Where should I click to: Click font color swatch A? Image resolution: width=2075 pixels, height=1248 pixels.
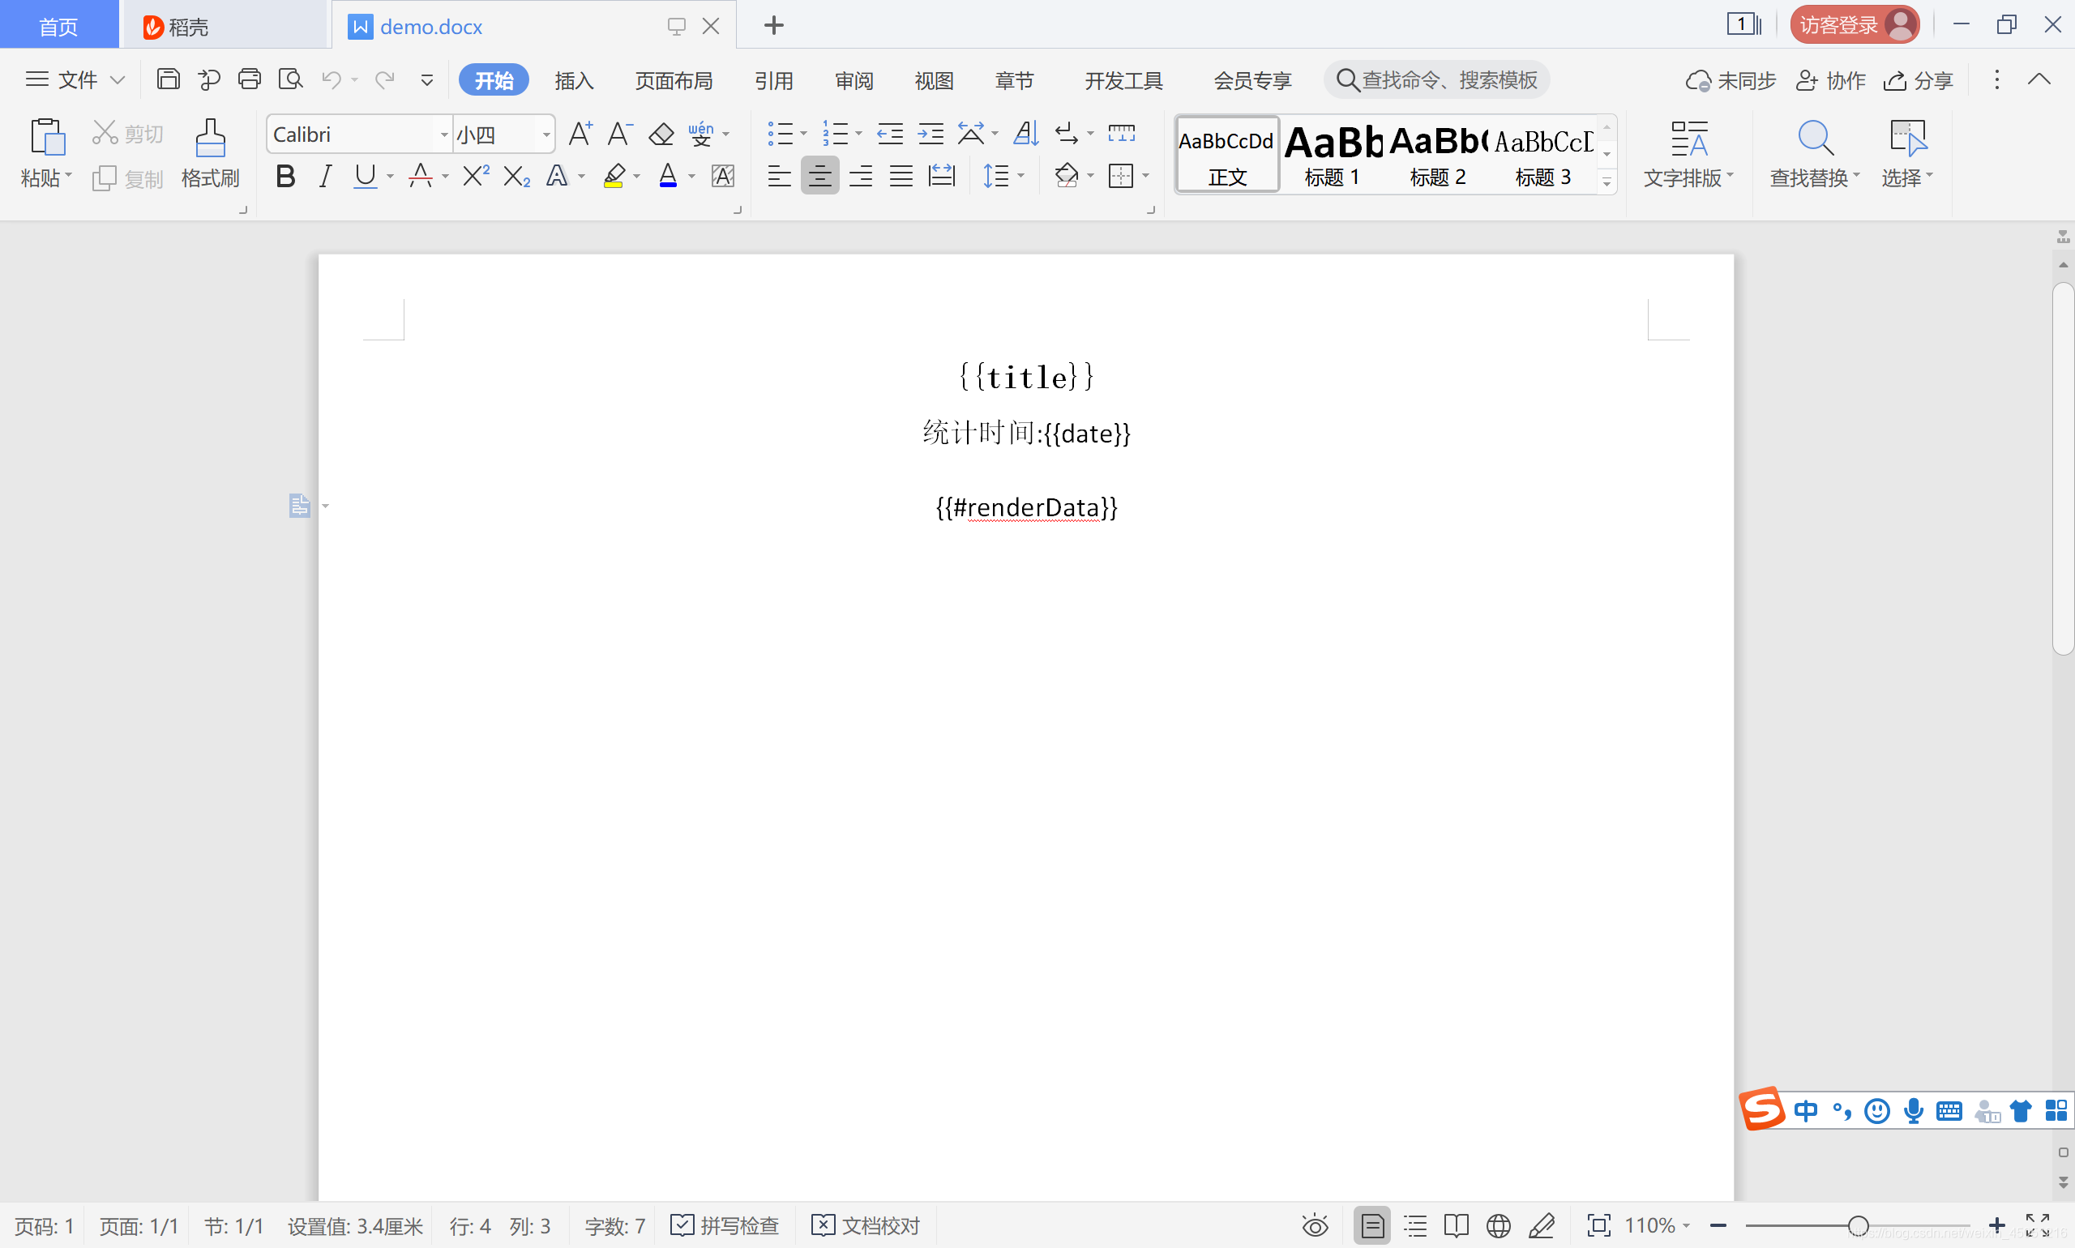pos(668,176)
